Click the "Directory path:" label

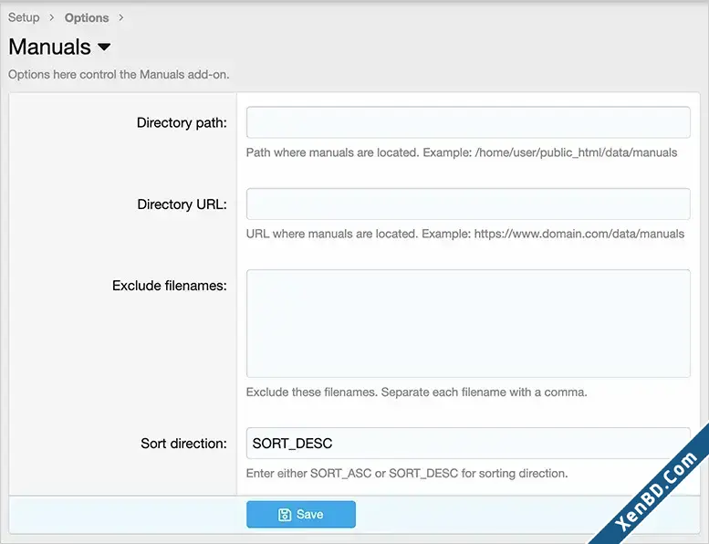pos(182,122)
